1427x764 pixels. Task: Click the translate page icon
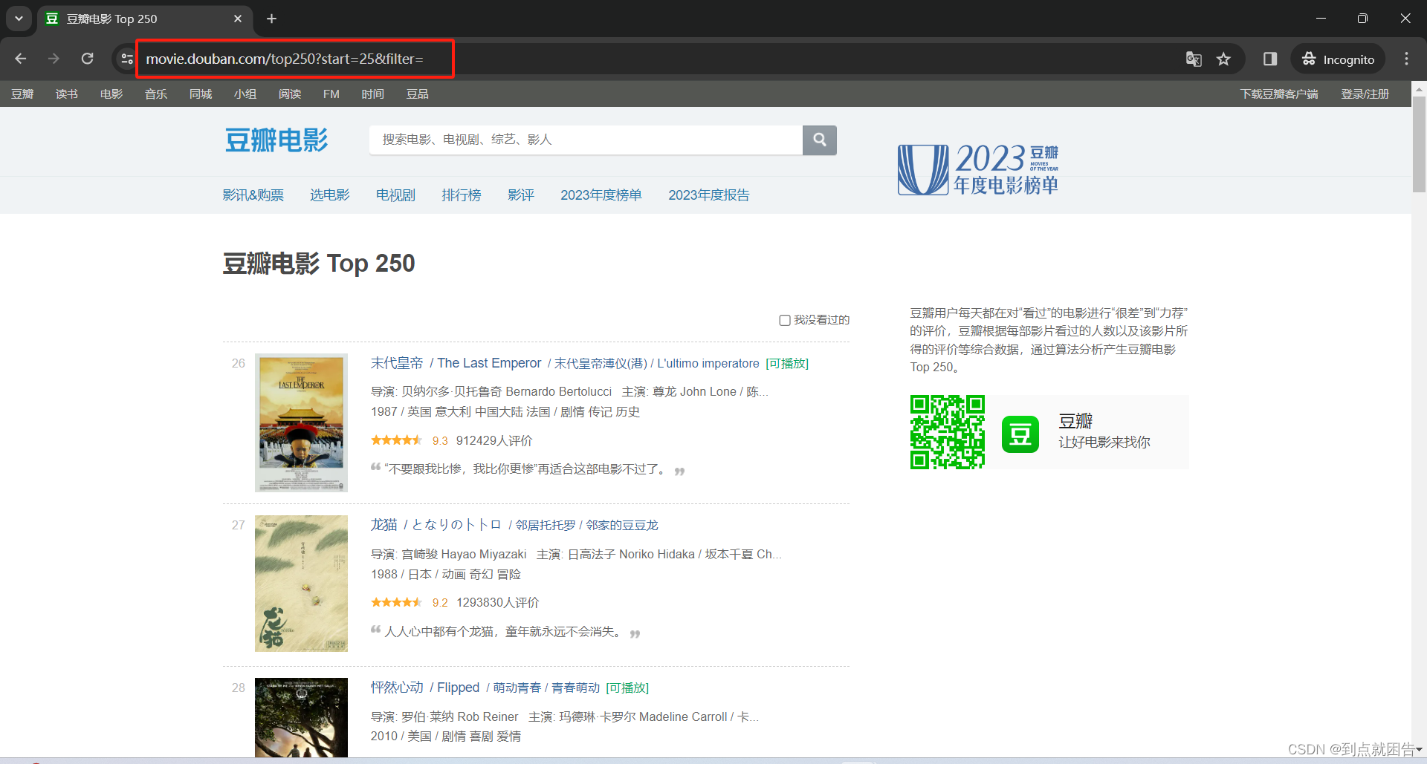point(1194,59)
